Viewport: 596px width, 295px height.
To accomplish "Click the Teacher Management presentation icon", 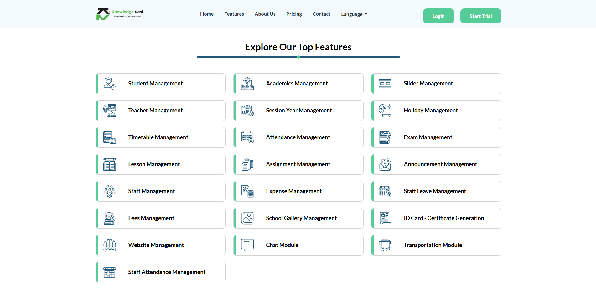I will point(110,111).
